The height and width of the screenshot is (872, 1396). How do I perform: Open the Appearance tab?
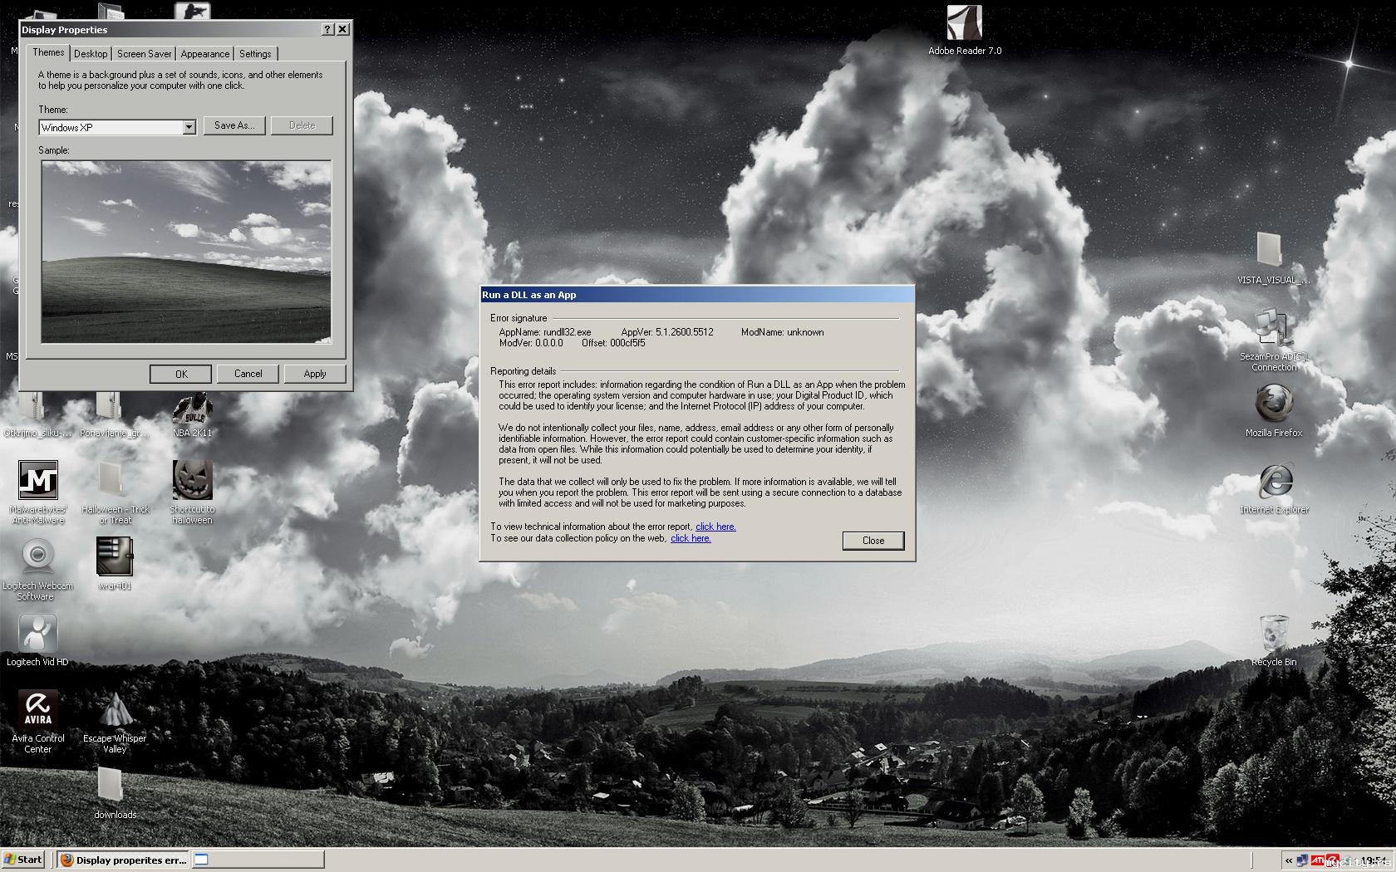205,54
